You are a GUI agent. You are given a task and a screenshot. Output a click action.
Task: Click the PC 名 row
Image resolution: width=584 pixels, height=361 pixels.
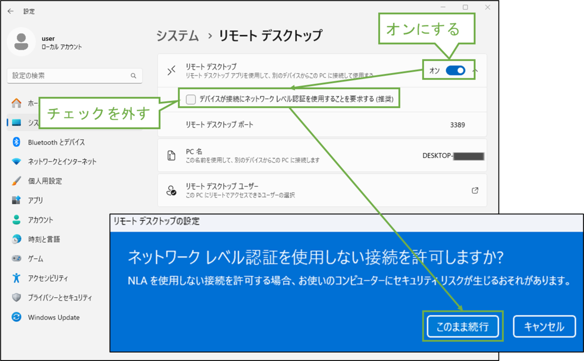(322, 155)
